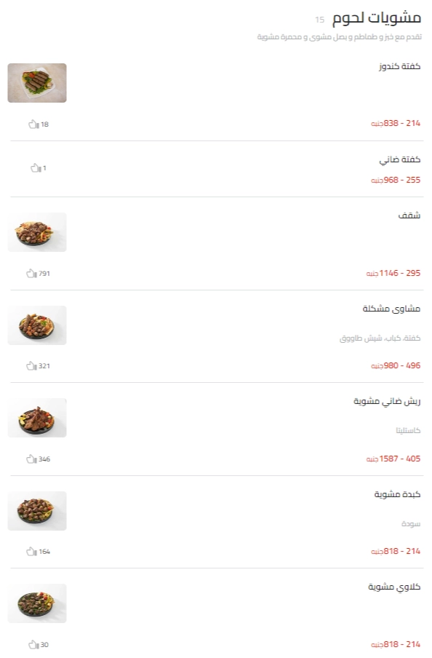This screenshot has width=432, height=658.
Task: Open the مشاوى مشكلة item name
Action: point(391,309)
